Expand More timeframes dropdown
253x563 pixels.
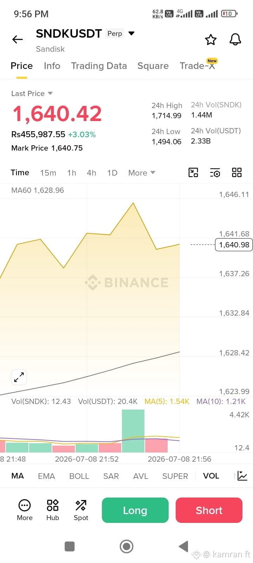pyautogui.click(x=142, y=173)
